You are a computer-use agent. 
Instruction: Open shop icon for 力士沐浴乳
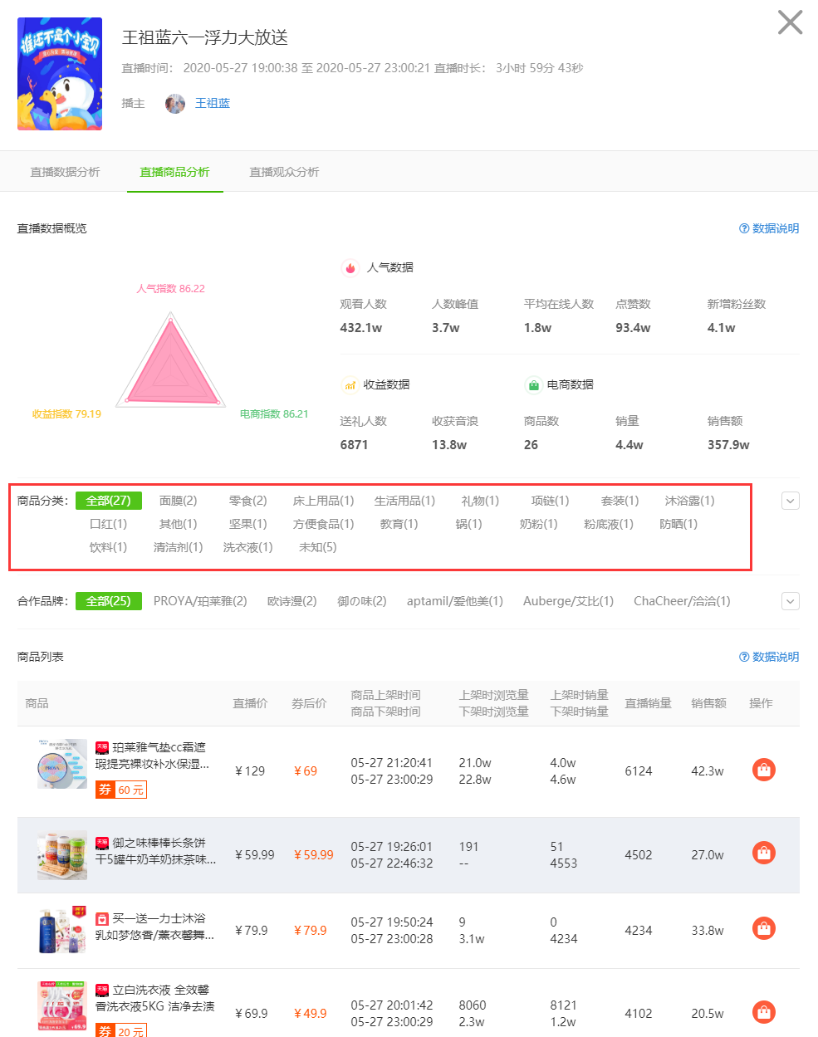click(x=764, y=928)
